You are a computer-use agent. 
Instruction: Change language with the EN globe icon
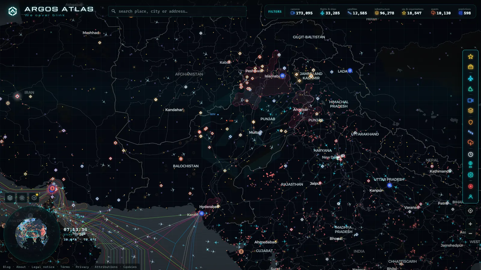[x=470, y=164]
